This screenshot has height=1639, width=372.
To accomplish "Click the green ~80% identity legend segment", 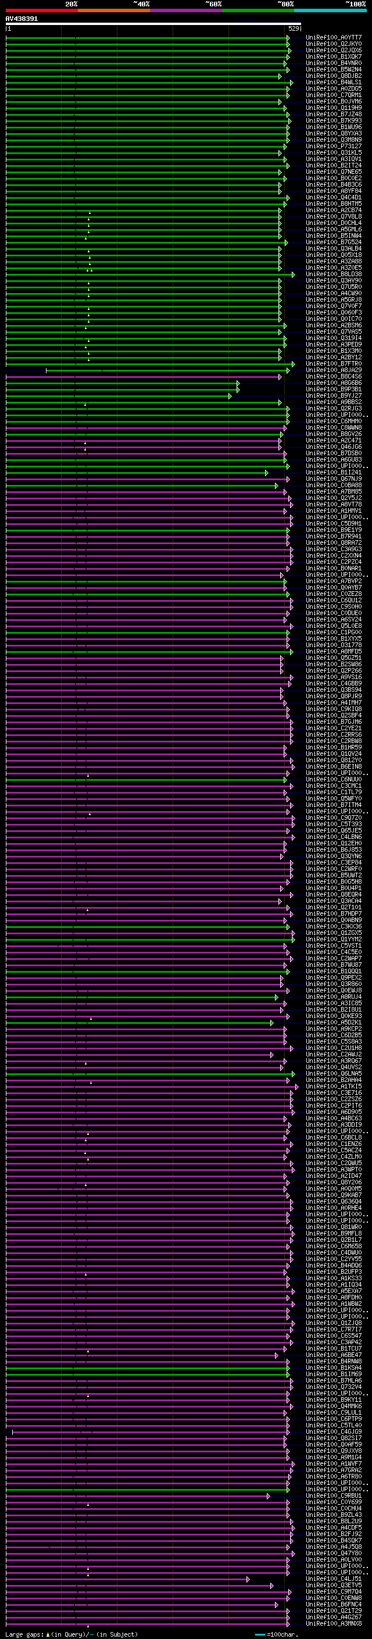I will tap(258, 10).
